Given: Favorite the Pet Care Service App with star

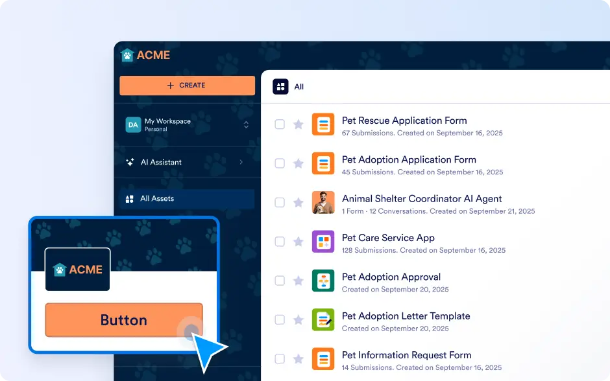Looking at the screenshot, I should click(x=299, y=242).
